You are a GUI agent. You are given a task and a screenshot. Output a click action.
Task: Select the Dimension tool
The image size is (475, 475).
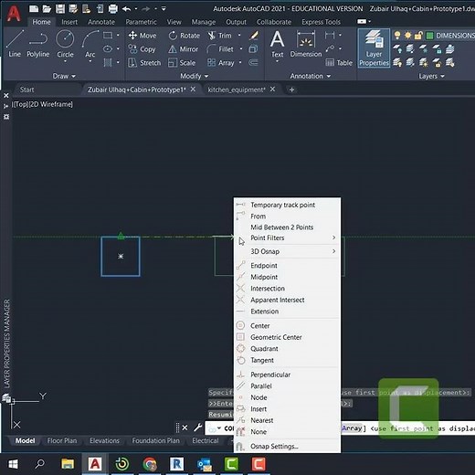(306, 44)
